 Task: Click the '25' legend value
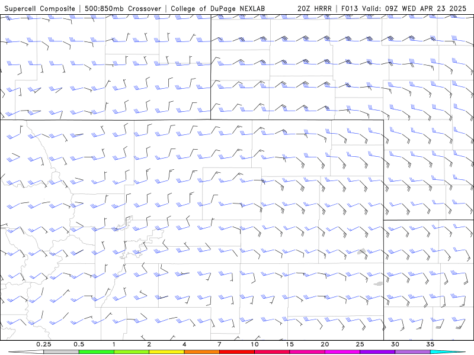[360, 344]
